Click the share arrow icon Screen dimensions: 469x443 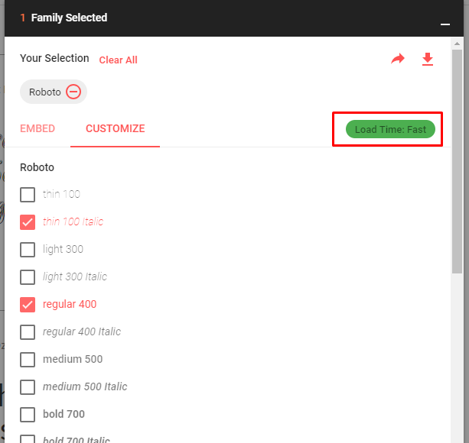(x=398, y=59)
